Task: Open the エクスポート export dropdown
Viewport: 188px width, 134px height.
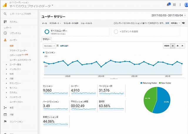Action: 55,23
